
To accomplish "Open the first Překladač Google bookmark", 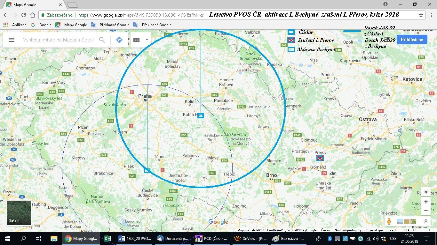I will pos(110,25).
